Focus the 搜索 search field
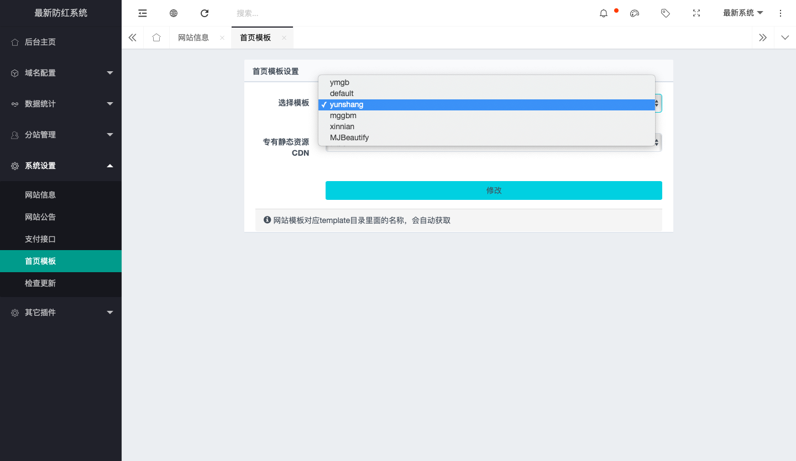Screen dimensions: 796x461 point(332,13)
